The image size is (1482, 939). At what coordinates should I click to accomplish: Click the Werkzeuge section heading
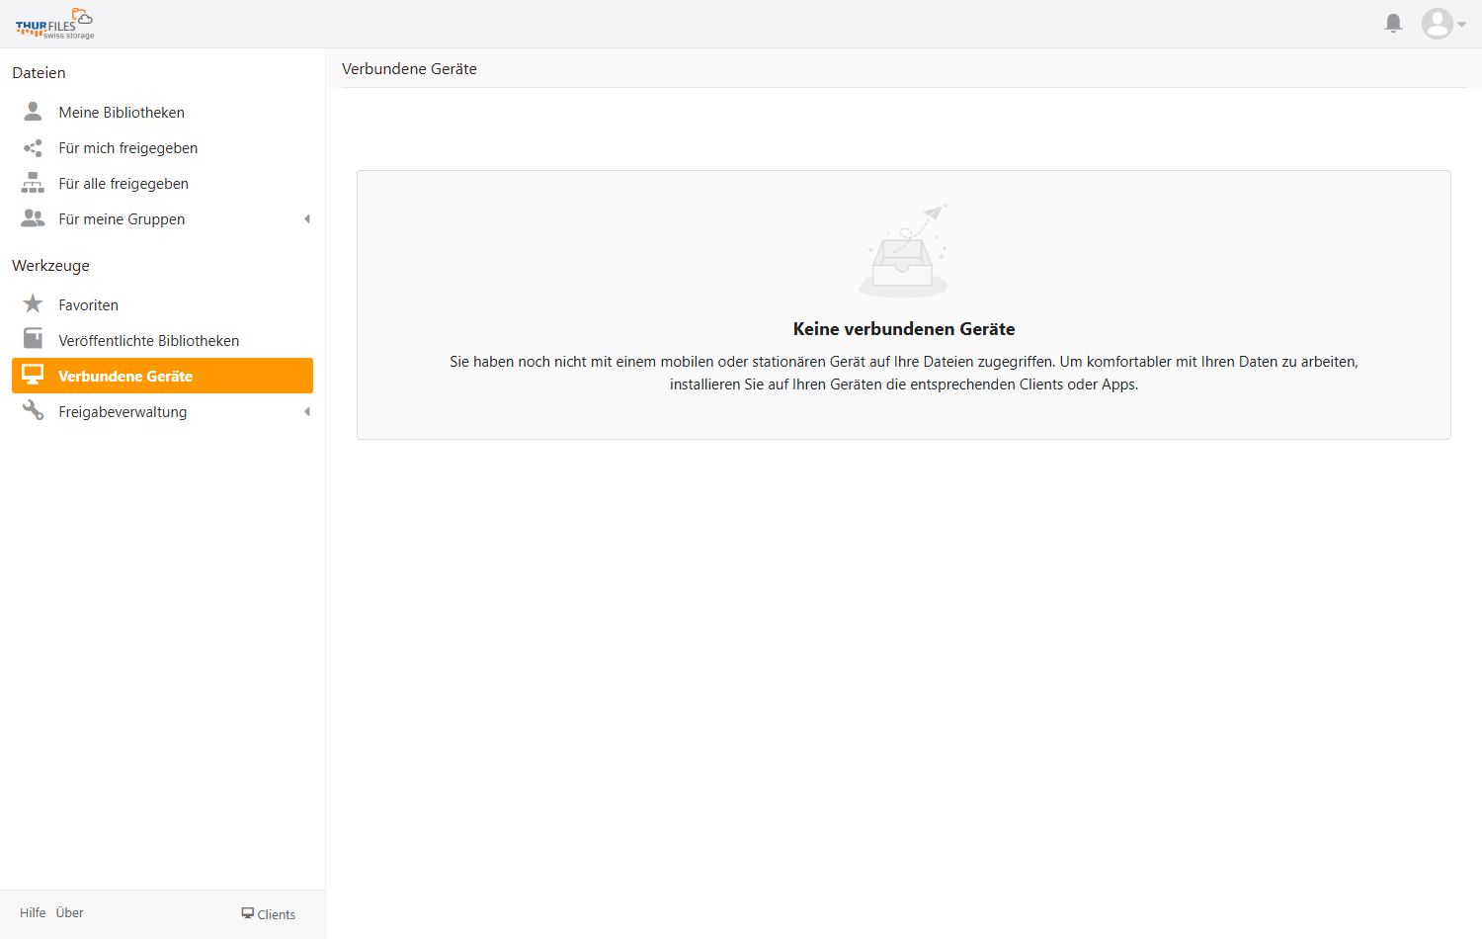pyautogui.click(x=50, y=266)
